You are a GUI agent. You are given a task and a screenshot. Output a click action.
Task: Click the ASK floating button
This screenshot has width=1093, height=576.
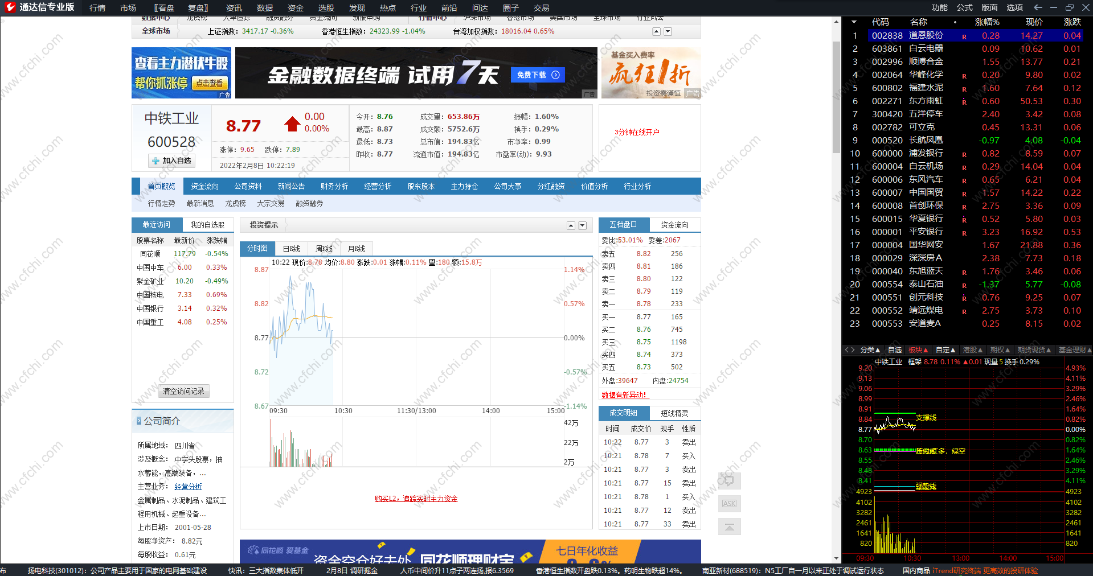pos(729,504)
